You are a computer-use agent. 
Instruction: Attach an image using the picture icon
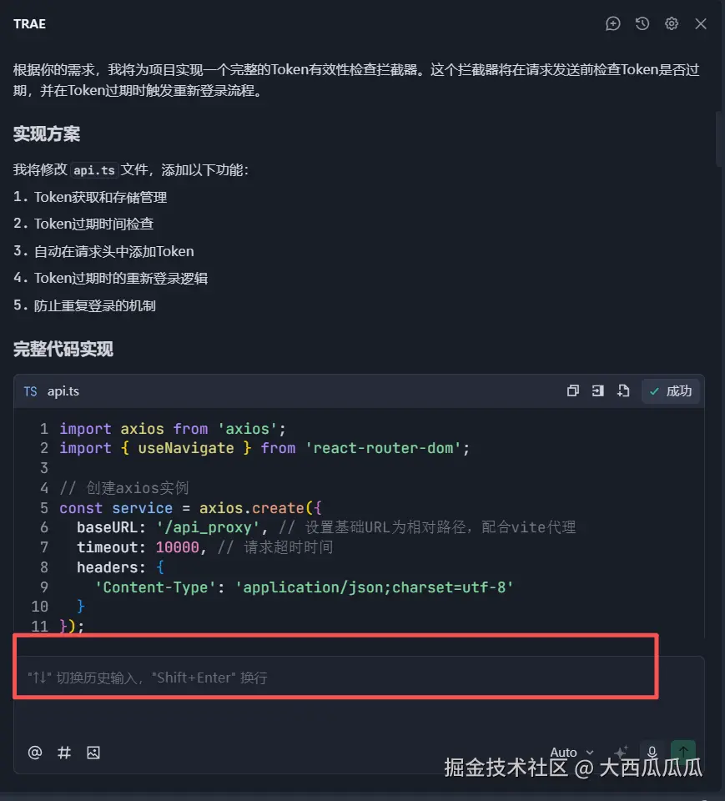(x=93, y=753)
